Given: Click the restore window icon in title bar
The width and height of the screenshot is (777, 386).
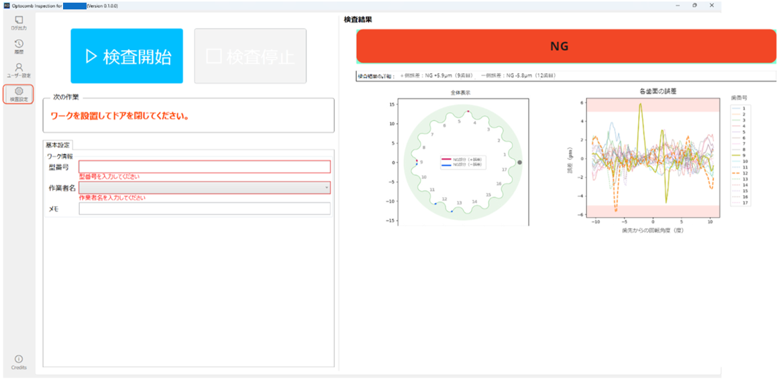Looking at the screenshot, I should point(694,5).
